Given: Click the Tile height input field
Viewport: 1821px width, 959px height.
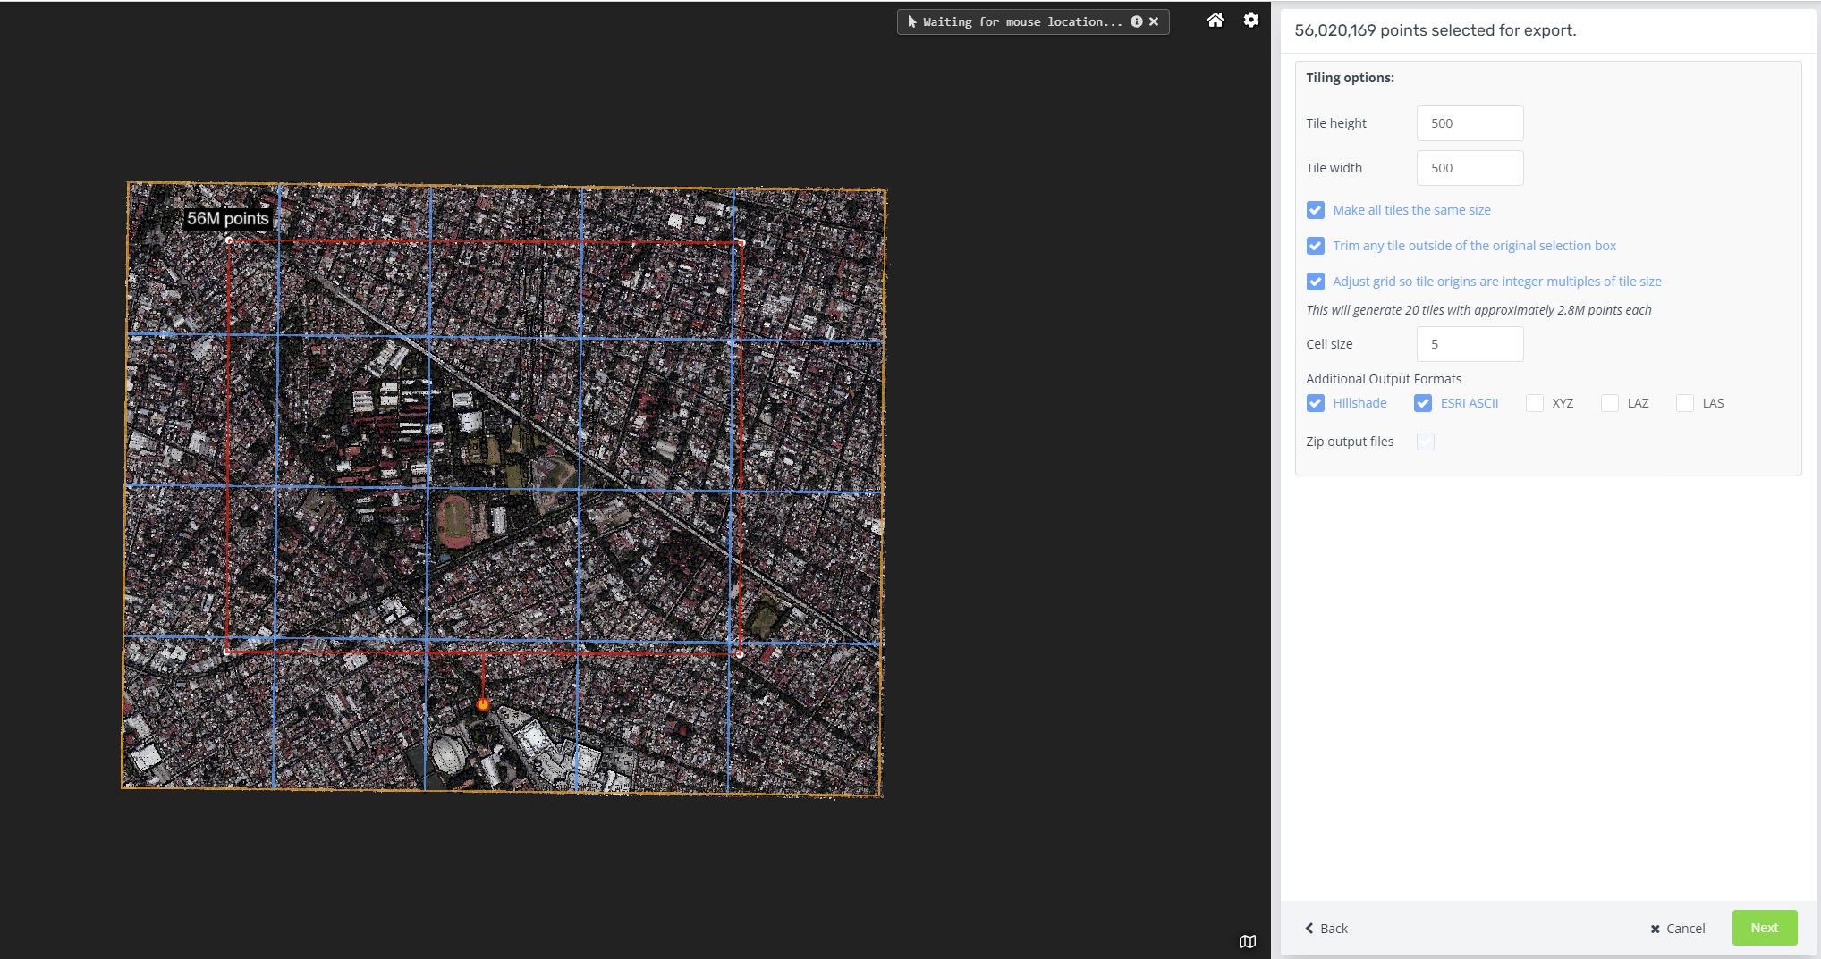Looking at the screenshot, I should 1470,123.
